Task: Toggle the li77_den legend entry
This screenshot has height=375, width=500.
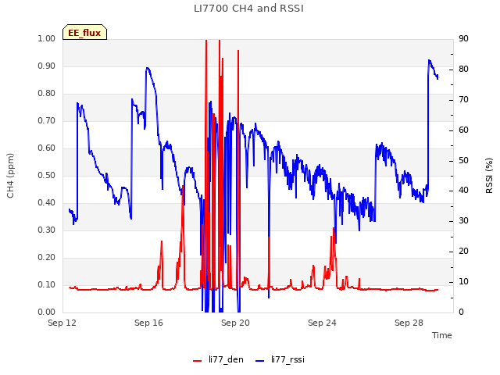Action: click(218, 359)
